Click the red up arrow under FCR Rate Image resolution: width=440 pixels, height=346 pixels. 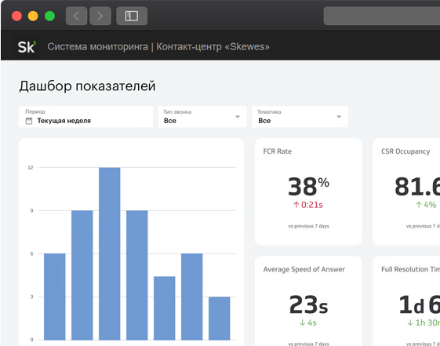[x=296, y=205]
